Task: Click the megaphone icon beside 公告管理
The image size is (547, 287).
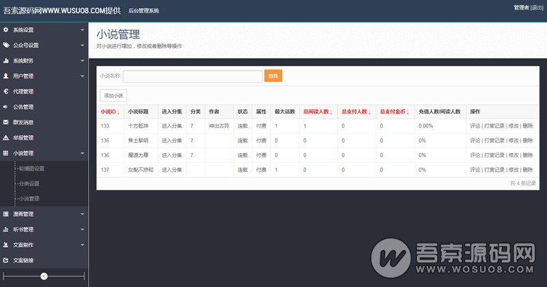Action: 6,107
